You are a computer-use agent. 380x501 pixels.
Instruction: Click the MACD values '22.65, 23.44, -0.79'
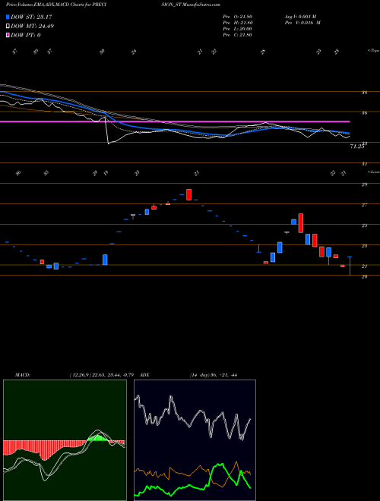click(x=112, y=375)
